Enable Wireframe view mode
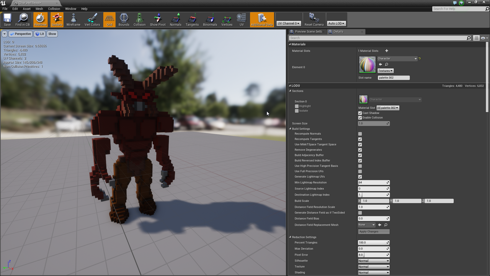Viewport: 490px width, 276px height. pyautogui.click(x=73, y=20)
